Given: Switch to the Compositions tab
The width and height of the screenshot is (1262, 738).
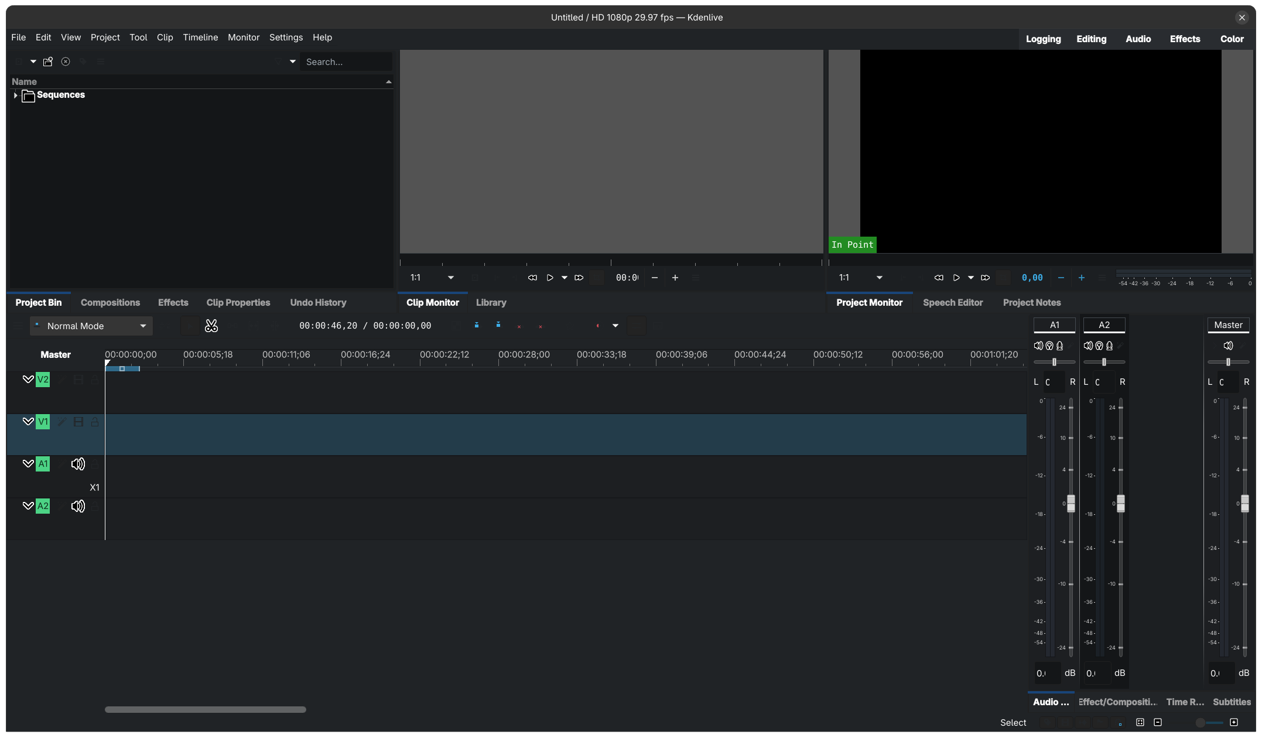Looking at the screenshot, I should [110, 303].
